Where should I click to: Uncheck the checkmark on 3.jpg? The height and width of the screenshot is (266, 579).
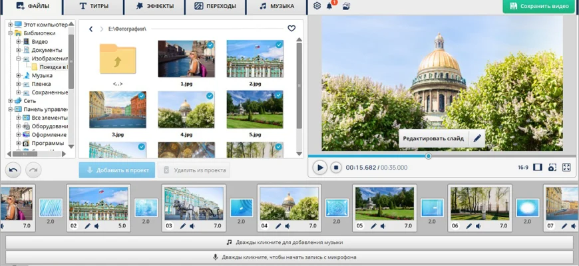[x=142, y=96]
